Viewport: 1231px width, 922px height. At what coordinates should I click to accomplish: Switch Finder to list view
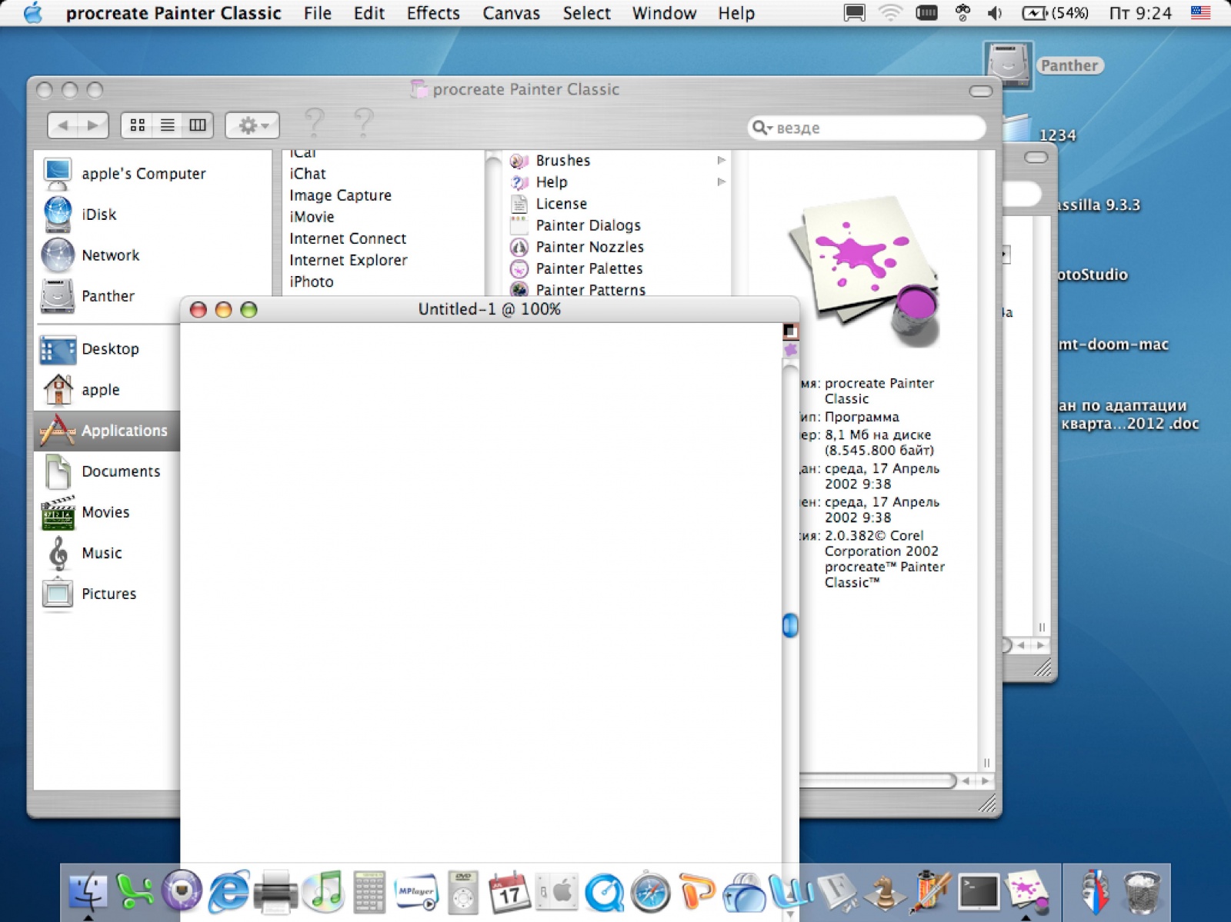click(167, 125)
